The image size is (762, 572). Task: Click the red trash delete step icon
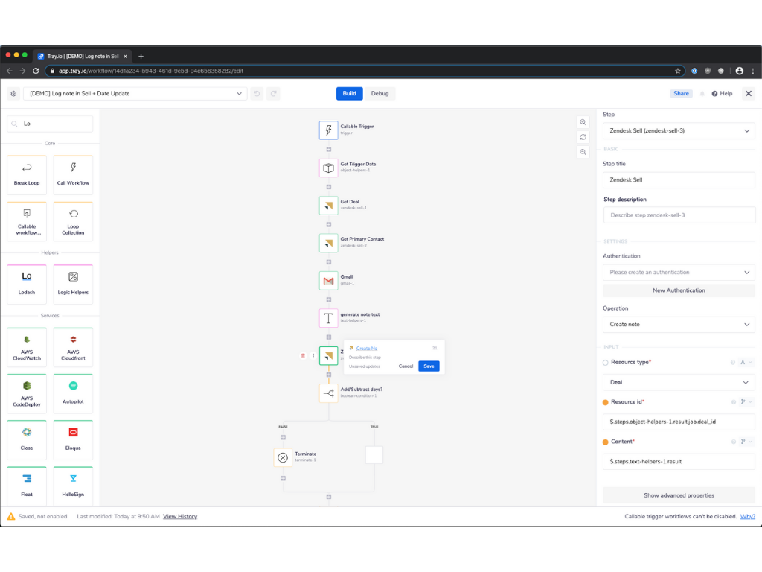pyautogui.click(x=303, y=356)
